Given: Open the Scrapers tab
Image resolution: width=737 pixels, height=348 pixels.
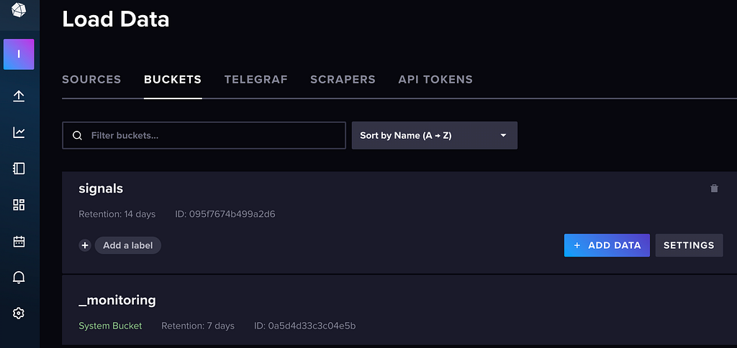Looking at the screenshot, I should click(x=343, y=79).
